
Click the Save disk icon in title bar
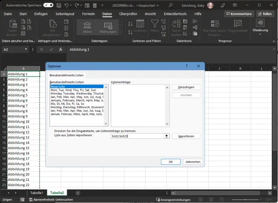click(59, 5)
